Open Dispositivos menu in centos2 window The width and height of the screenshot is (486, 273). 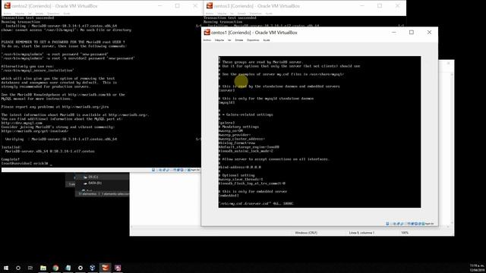(x=53, y=14)
